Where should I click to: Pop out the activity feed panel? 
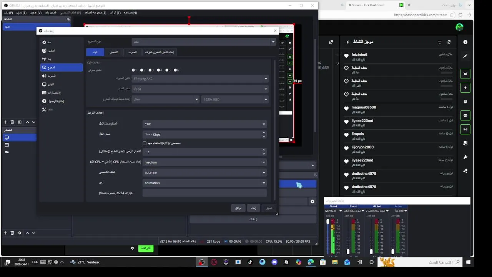point(449,42)
